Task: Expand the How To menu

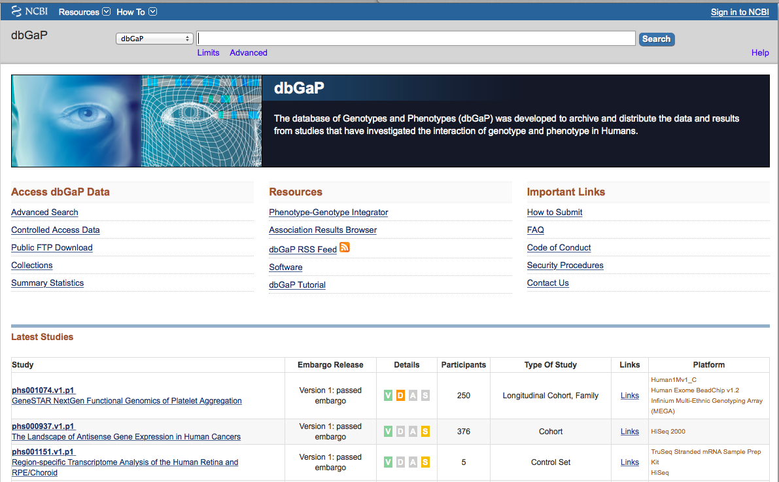Action: click(137, 12)
